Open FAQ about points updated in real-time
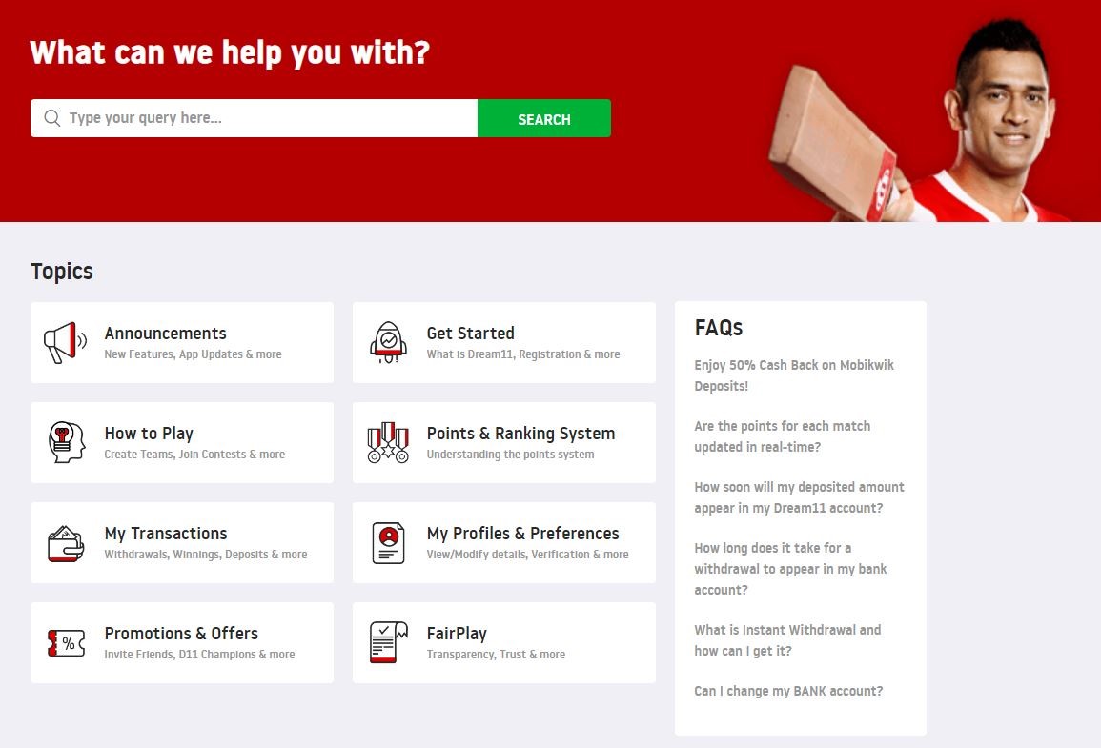 [x=783, y=436]
